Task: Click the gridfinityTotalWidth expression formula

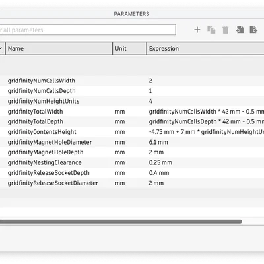Action: click(x=207, y=112)
